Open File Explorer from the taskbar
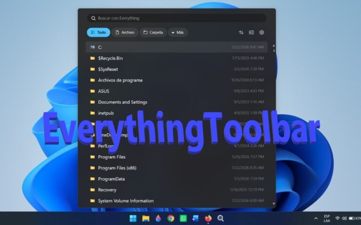This screenshot has width=361, height=225. point(146,218)
